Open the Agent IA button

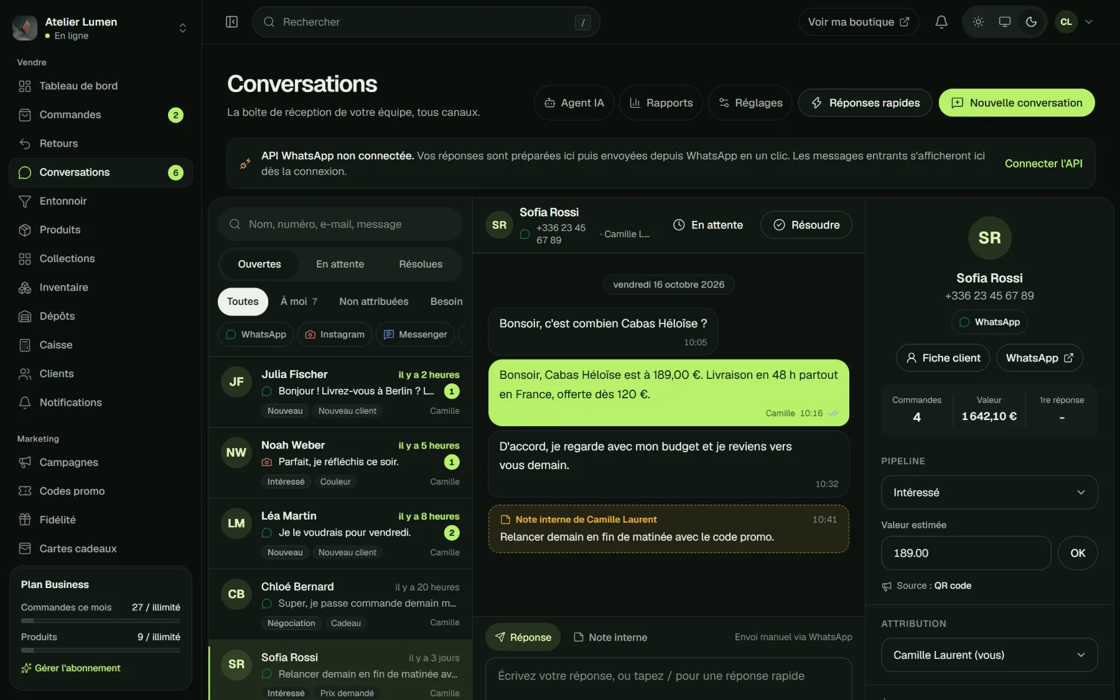point(574,103)
